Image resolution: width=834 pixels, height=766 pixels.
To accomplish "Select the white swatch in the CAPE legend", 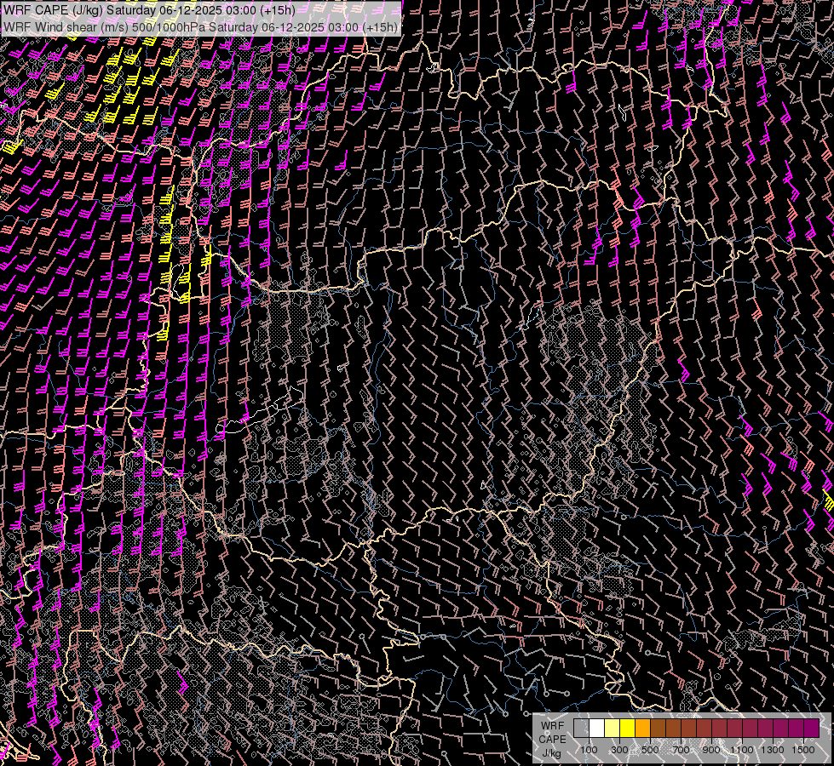I will click(x=596, y=728).
